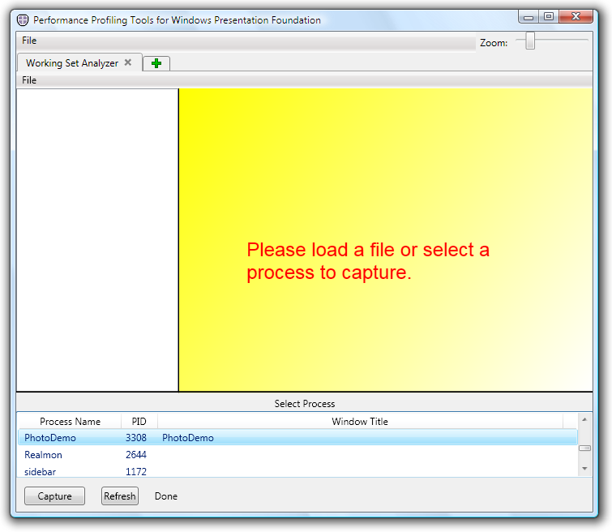Viewport: 612px width, 532px height.
Task: Open the File menu under Working Set Analyzer
Action: (x=29, y=80)
